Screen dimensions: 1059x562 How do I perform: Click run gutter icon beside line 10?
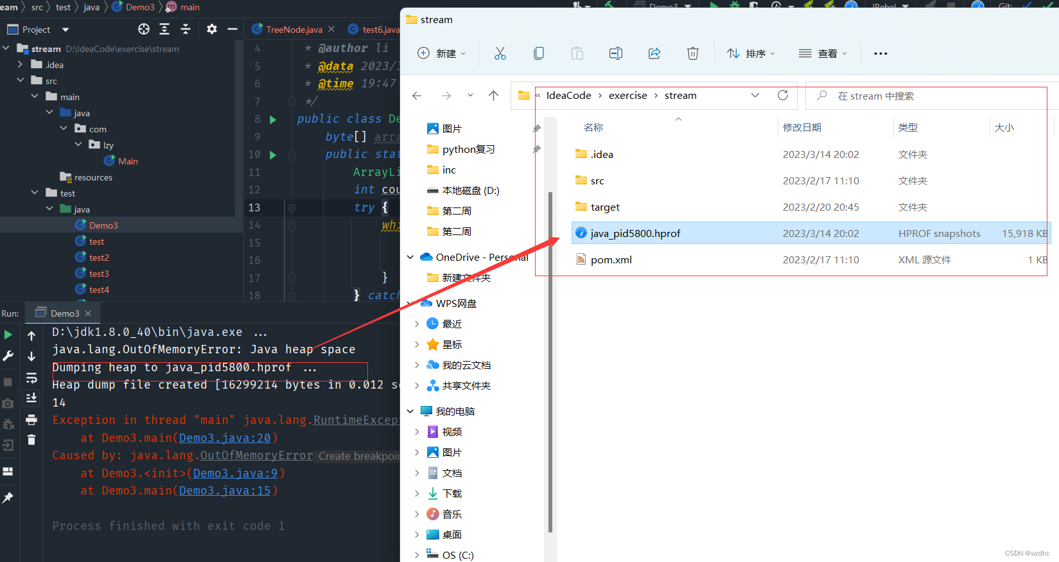[x=273, y=155]
